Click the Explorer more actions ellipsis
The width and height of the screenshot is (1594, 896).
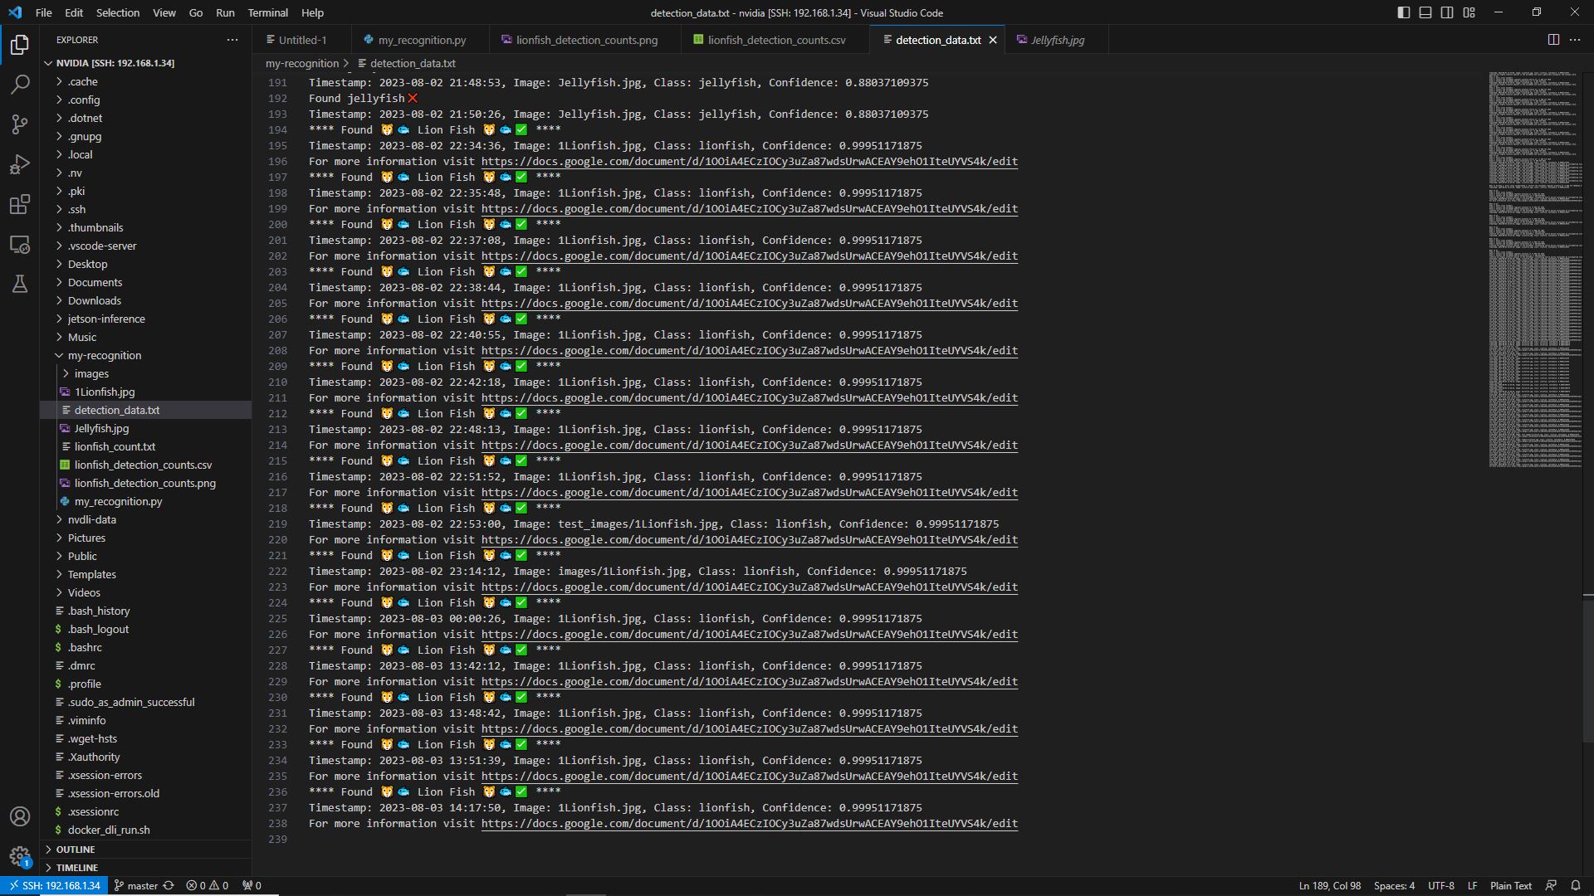click(232, 40)
